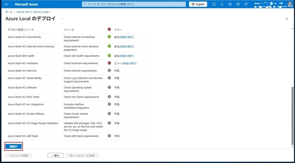Viewport: 295px width, 163px height.
Task: Show details for Connectivity success result
Action: 126,37
